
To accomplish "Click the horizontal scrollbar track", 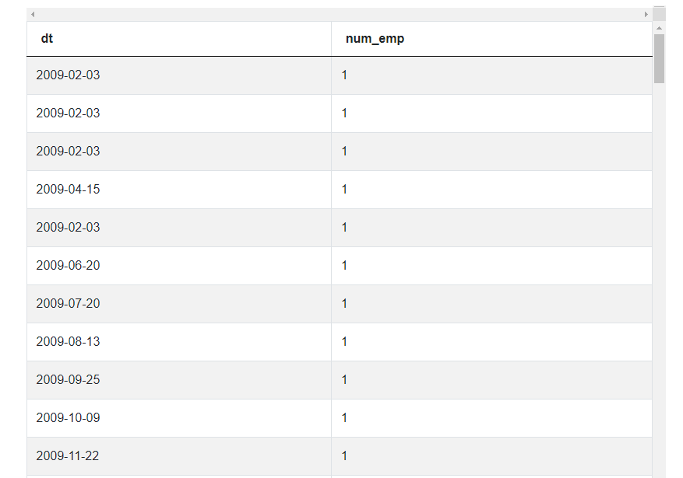I will coord(339,15).
